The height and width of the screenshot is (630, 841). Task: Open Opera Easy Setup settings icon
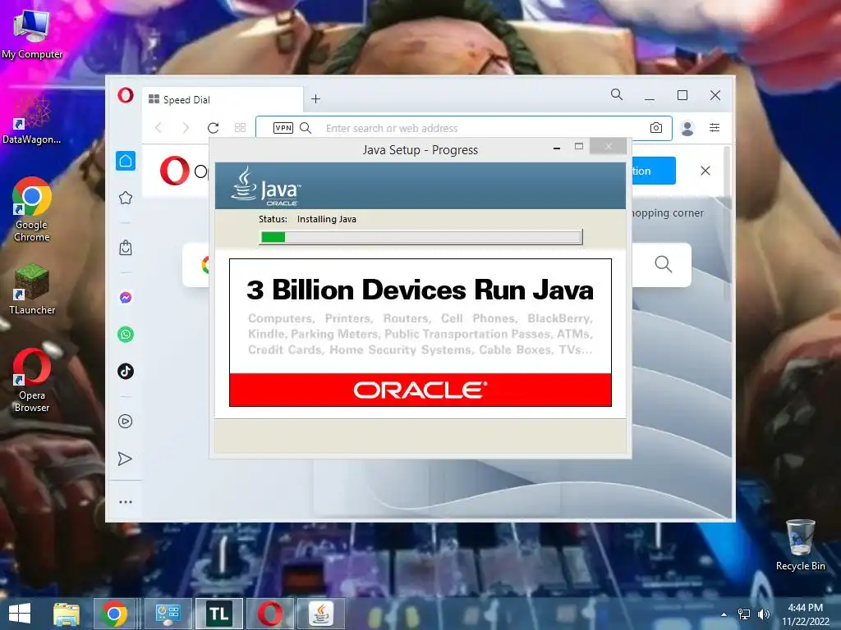[x=715, y=127]
